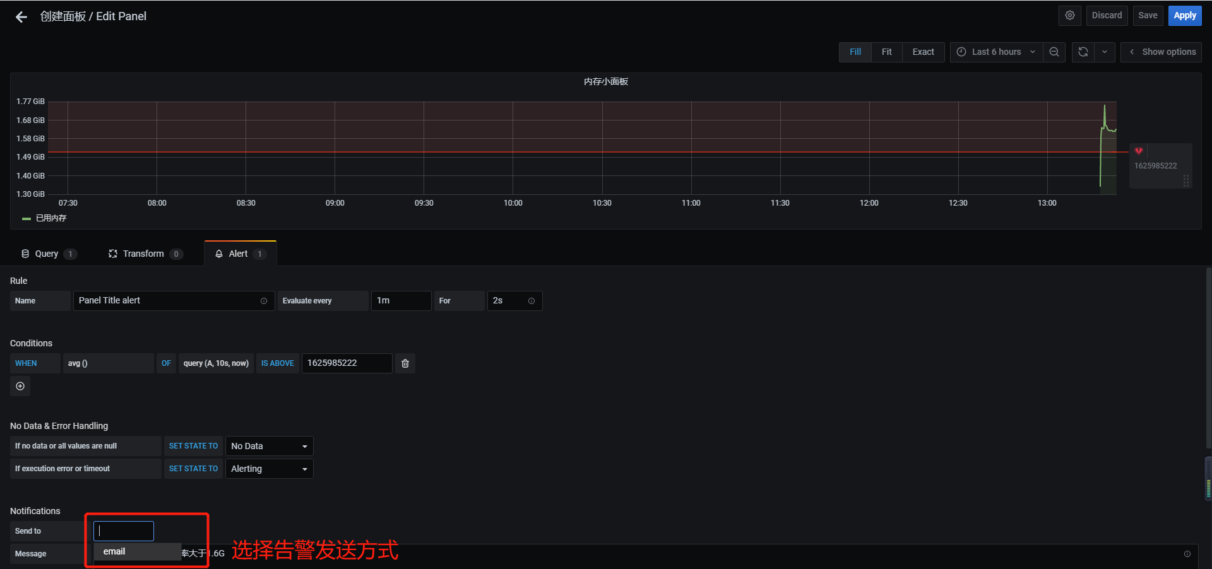Open the Last 6 hours time picker
1212x569 pixels.
(996, 52)
